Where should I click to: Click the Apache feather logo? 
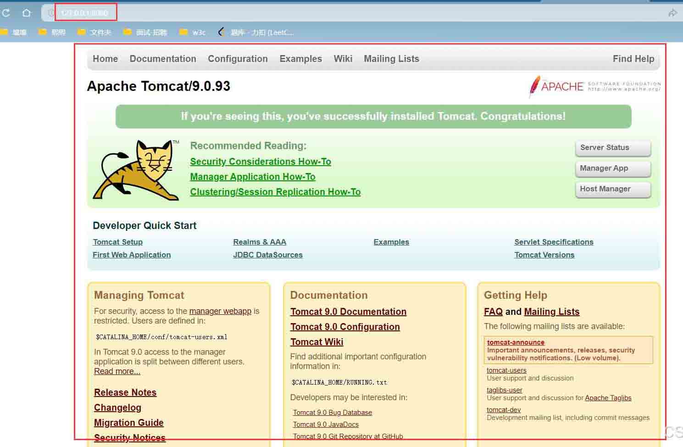tap(535, 86)
